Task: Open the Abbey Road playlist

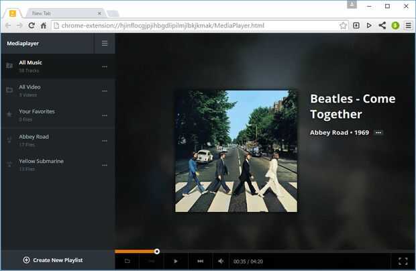Action: (58, 140)
